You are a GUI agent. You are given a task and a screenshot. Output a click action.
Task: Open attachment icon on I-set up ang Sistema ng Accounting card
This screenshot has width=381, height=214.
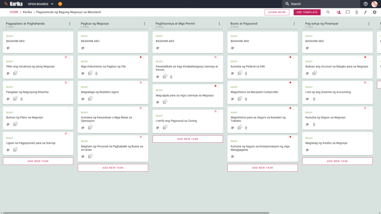point(314,99)
